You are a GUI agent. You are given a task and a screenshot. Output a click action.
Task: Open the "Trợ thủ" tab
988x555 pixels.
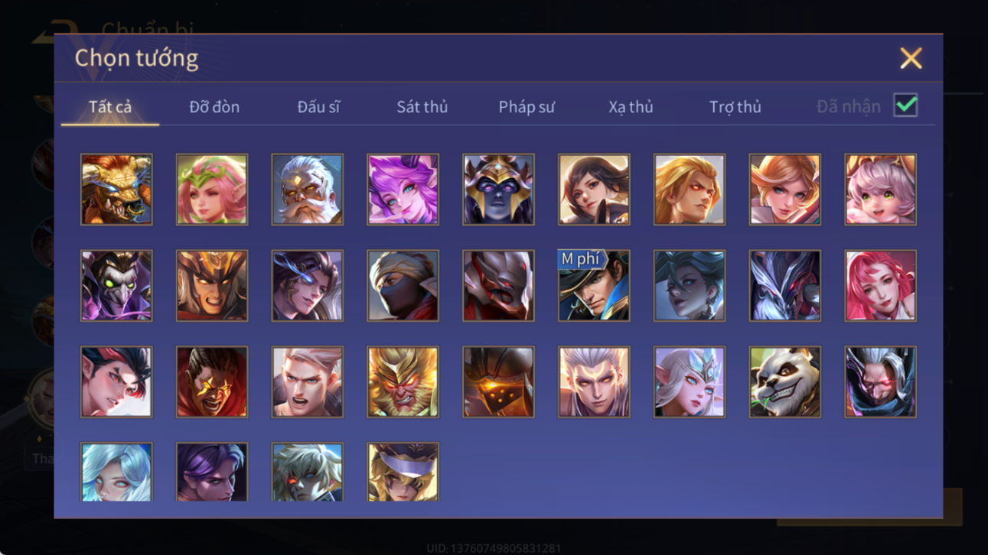pos(735,107)
